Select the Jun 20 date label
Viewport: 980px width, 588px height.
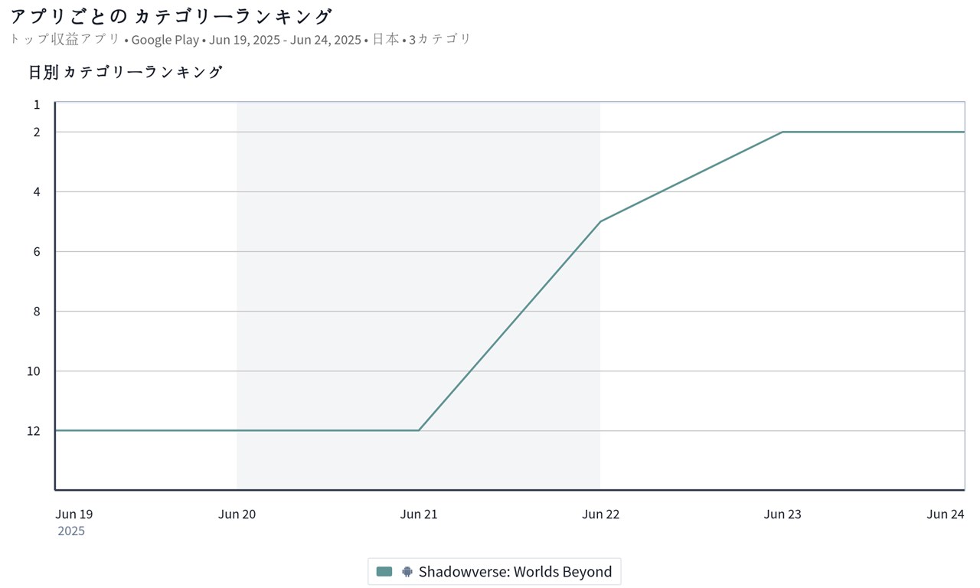(x=237, y=514)
